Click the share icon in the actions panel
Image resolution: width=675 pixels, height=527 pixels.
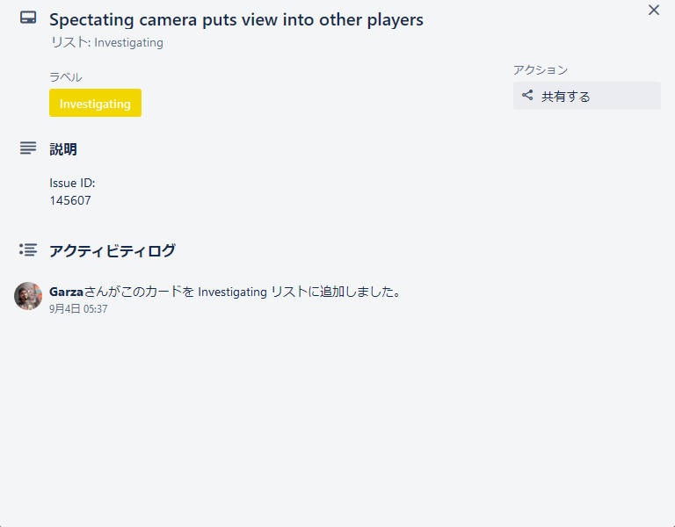tap(527, 96)
